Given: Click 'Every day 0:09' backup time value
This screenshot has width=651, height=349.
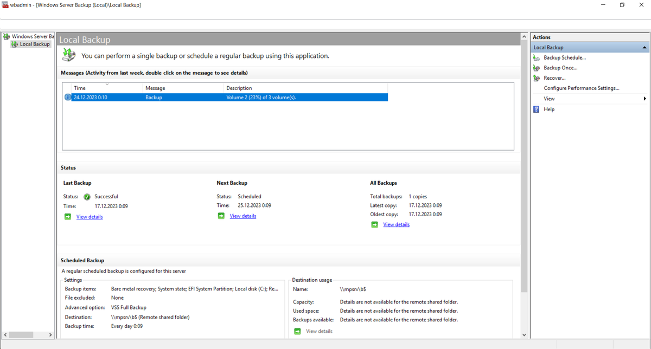Looking at the screenshot, I should tap(127, 326).
